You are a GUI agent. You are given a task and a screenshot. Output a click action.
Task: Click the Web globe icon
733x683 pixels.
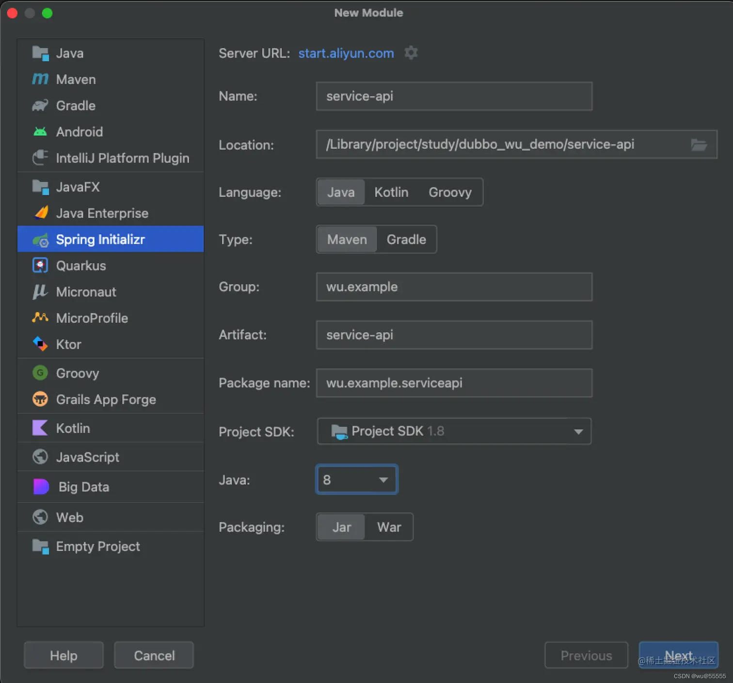click(40, 517)
